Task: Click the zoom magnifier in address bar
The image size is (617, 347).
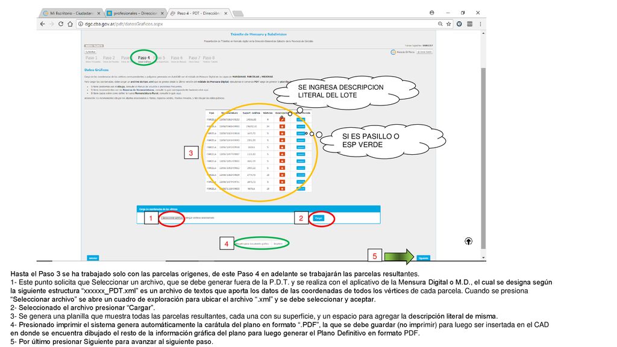Action: click(x=440, y=24)
